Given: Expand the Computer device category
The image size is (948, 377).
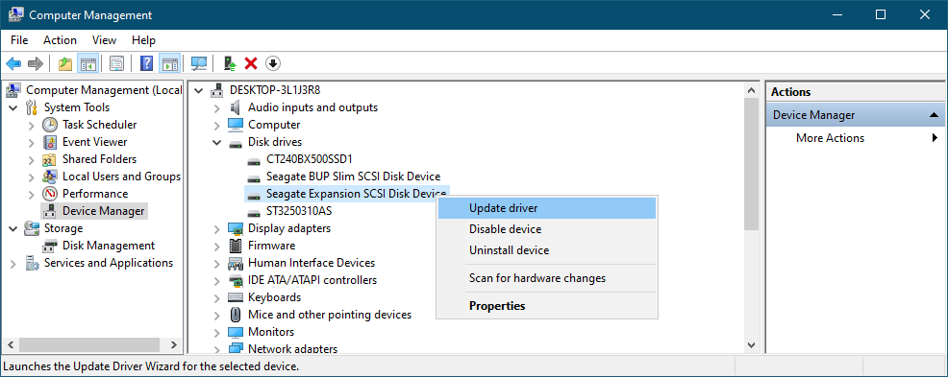Looking at the screenshot, I should [x=217, y=125].
